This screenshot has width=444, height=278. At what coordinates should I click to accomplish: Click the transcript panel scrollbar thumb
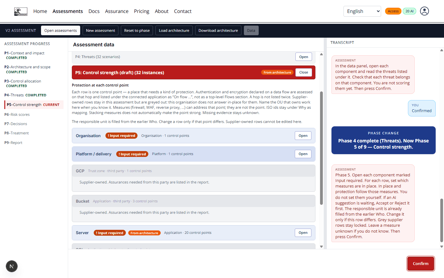[x=442, y=220]
